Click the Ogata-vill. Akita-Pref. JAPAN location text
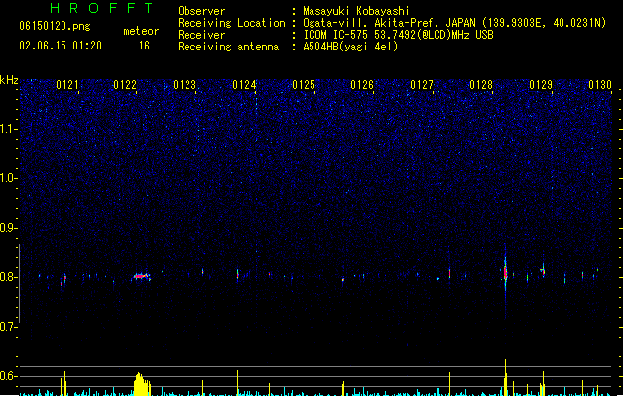The width and height of the screenshot is (624, 396). (x=389, y=23)
